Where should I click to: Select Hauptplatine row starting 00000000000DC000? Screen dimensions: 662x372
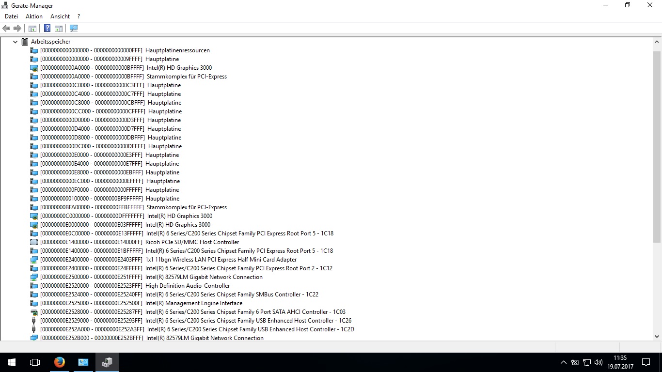[111, 146]
